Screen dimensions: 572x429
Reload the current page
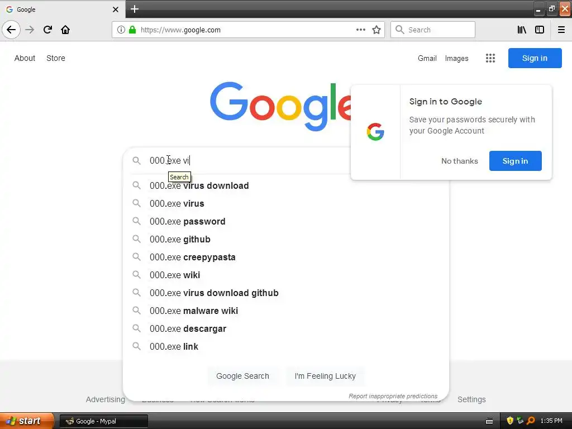47,30
